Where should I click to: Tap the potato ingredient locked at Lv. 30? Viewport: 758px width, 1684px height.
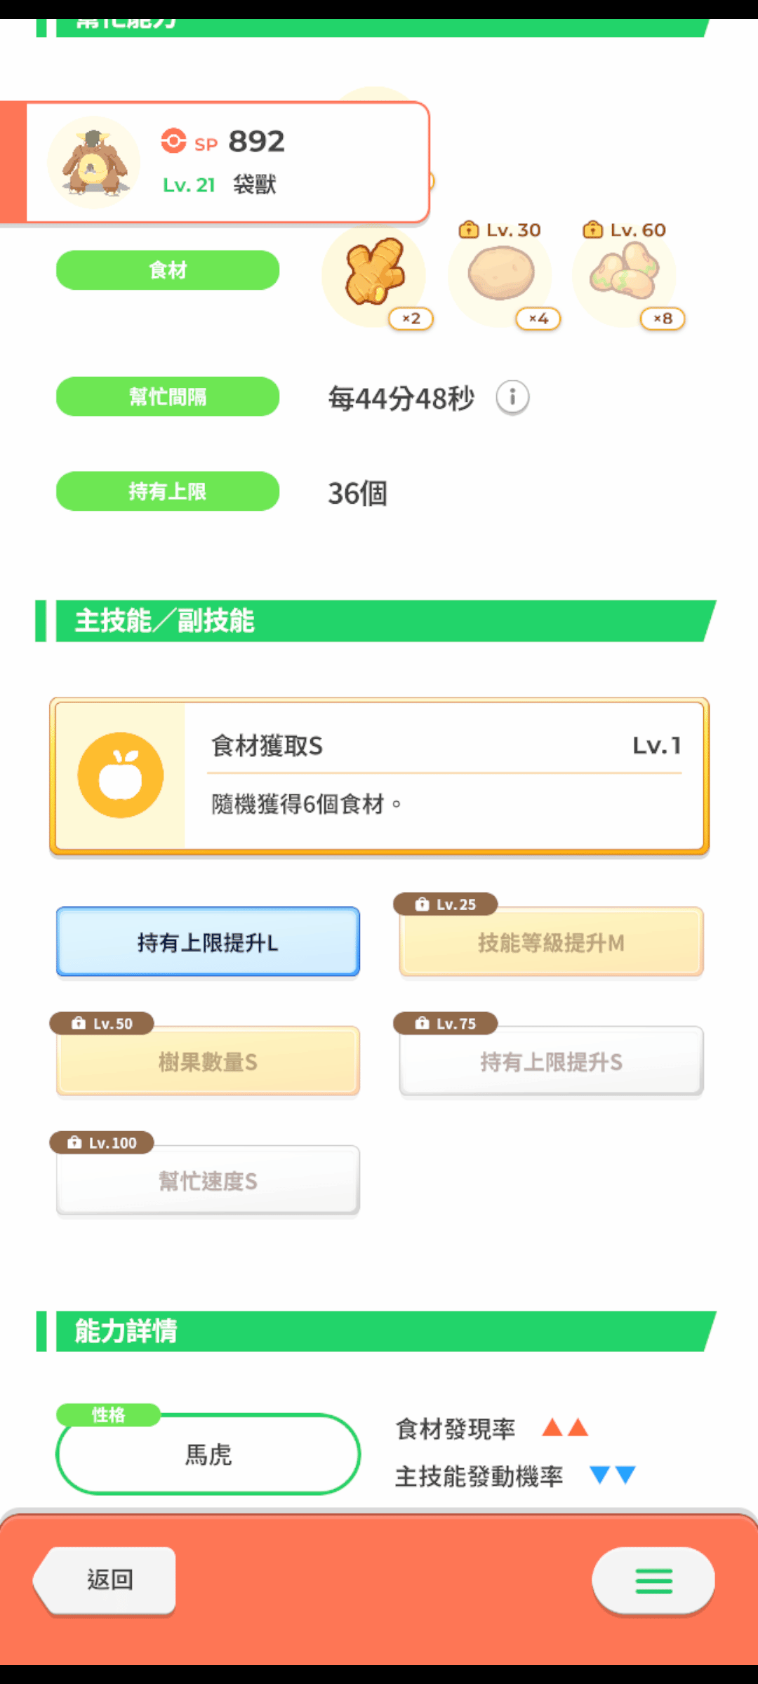pyautogui.click(x=500, y=274)
